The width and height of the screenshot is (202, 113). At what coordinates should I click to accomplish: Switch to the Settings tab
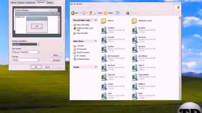[x=50, y=3]
